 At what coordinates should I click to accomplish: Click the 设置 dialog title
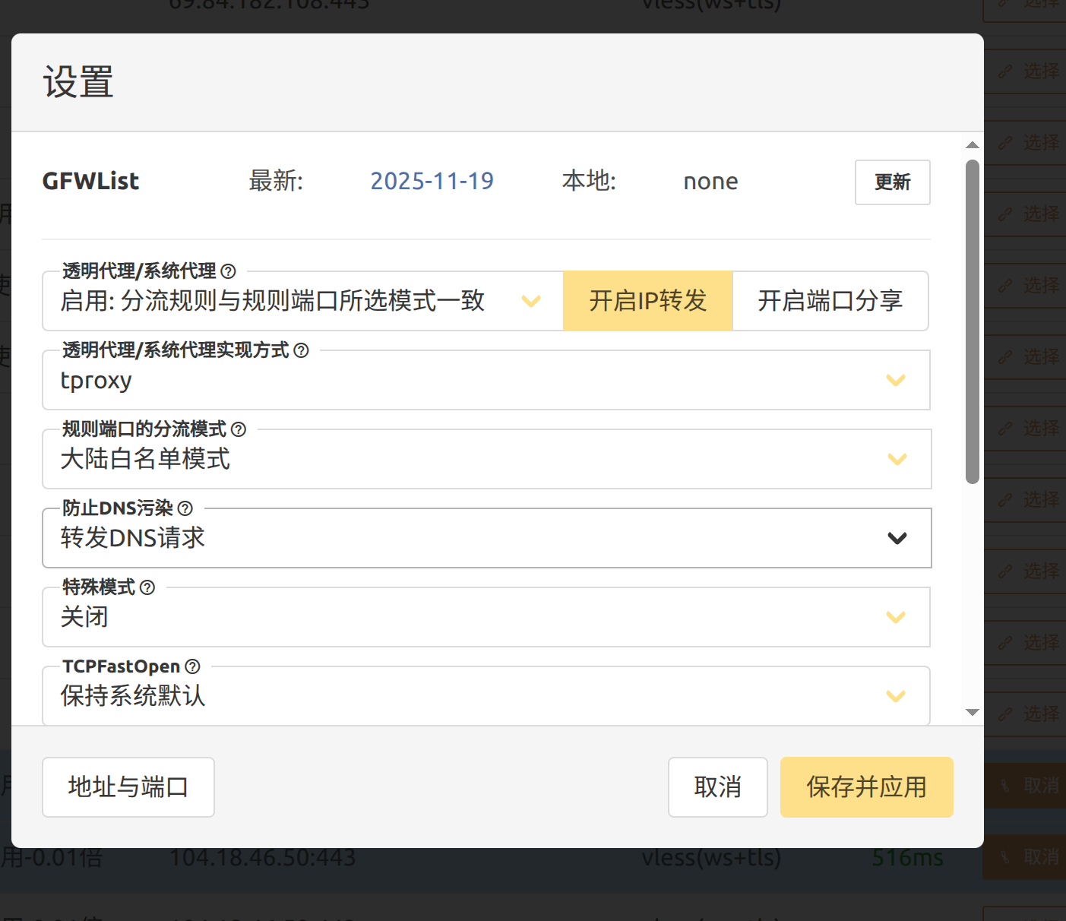click(x=78, y=82)
